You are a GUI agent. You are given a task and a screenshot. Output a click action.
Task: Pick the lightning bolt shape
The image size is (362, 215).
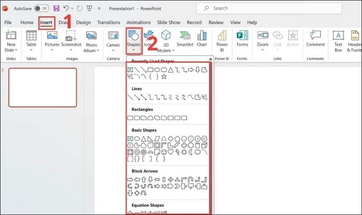177,152
